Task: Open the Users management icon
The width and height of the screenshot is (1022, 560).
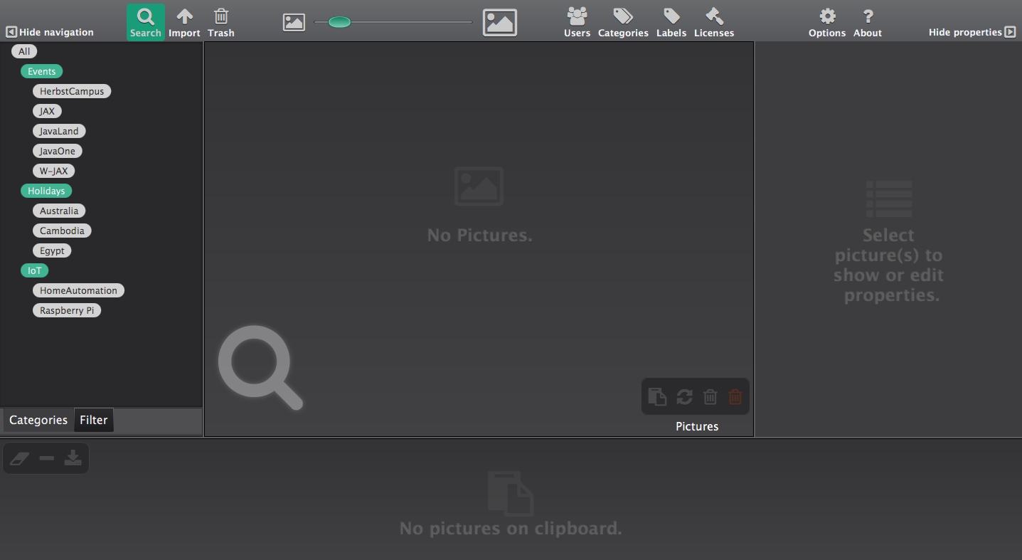Action: click(577, 22)
